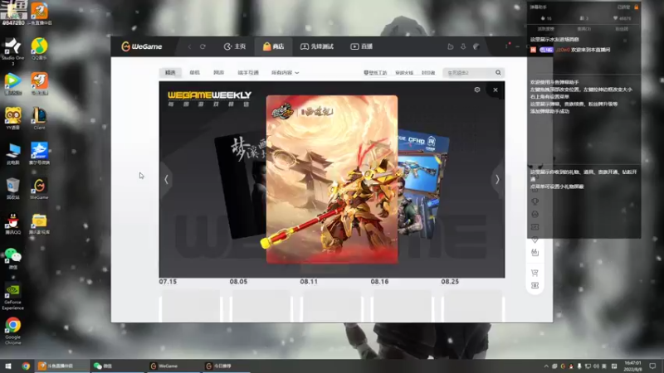
Task: Select the 08.16 timeline date
Action: [x=379, y=282]
